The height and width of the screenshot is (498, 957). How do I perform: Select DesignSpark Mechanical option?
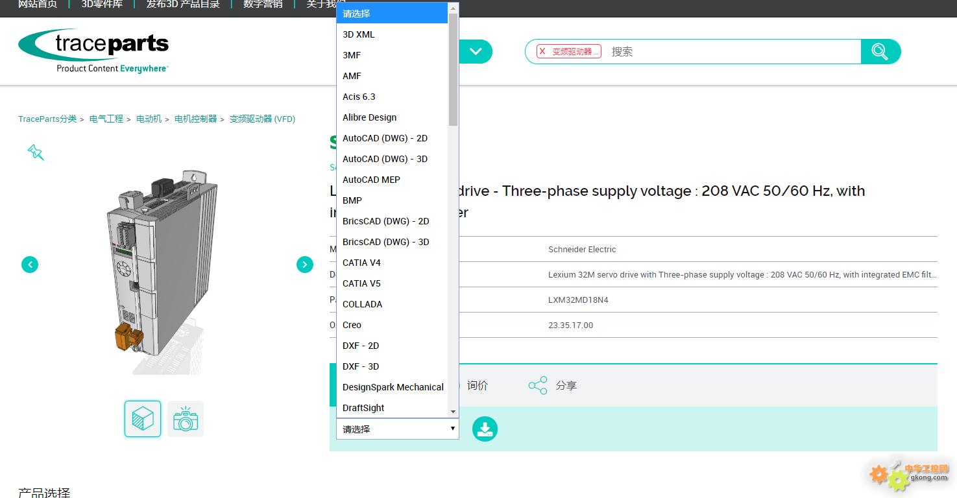(x=392, y=387)
